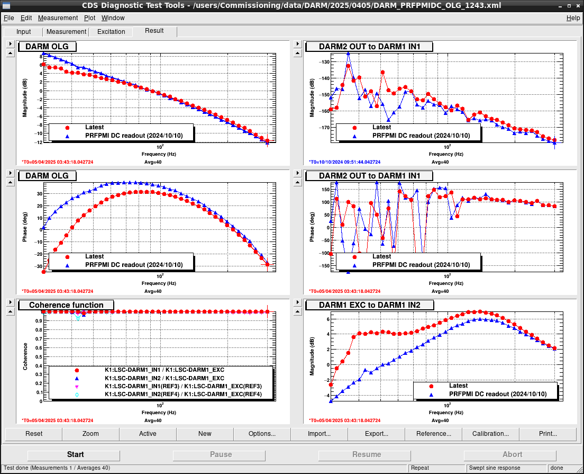This screenshot has height=474, width=584.
Task: Start the measurement
Action: [x=74, y=455]
